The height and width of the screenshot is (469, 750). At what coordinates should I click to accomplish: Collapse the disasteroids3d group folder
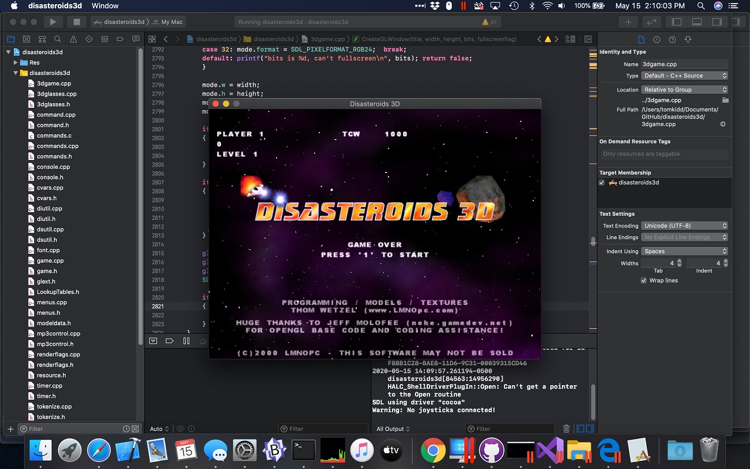[16, 73]
